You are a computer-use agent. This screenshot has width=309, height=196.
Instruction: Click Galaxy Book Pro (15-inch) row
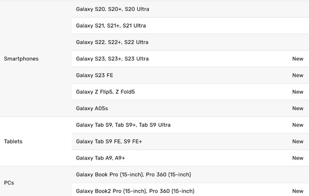tap(133, 174)
